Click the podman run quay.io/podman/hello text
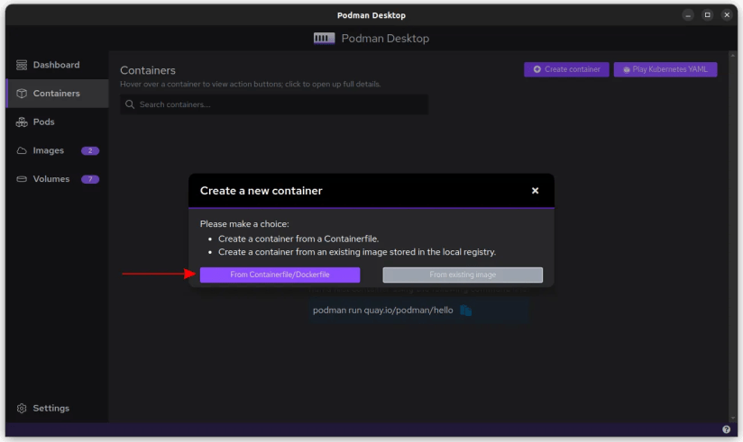The image size is (743, 442). [383, 311]
